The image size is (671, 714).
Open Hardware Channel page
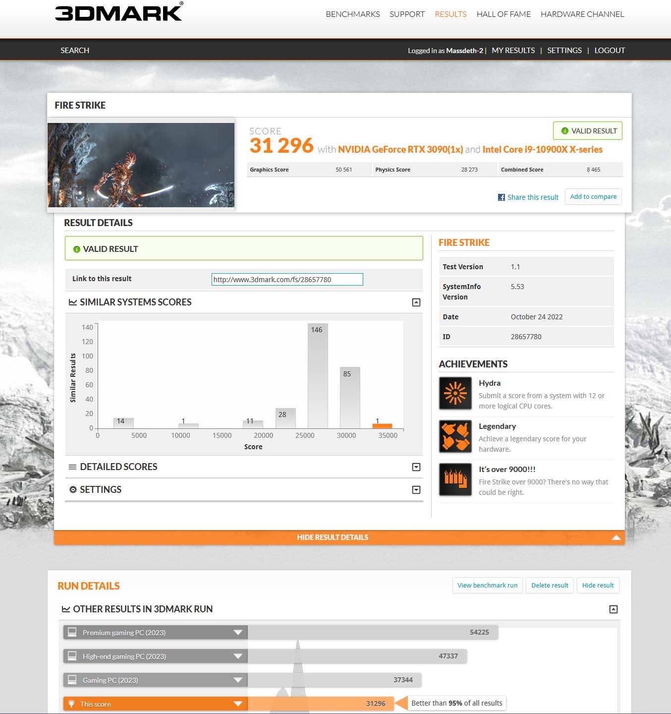(x=582, y=14)
